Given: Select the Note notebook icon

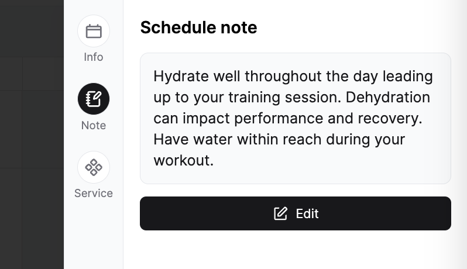Looking at the screenshot, I should [x=94, y=99].
